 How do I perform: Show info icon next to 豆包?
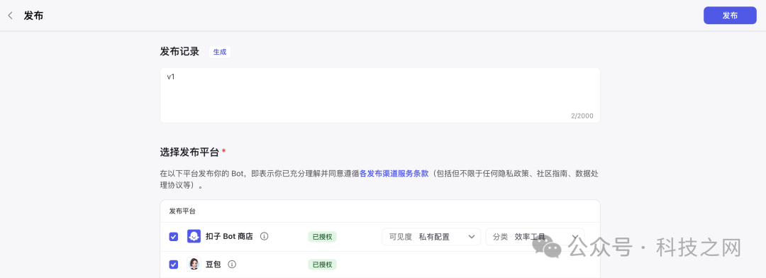point(232,265)
